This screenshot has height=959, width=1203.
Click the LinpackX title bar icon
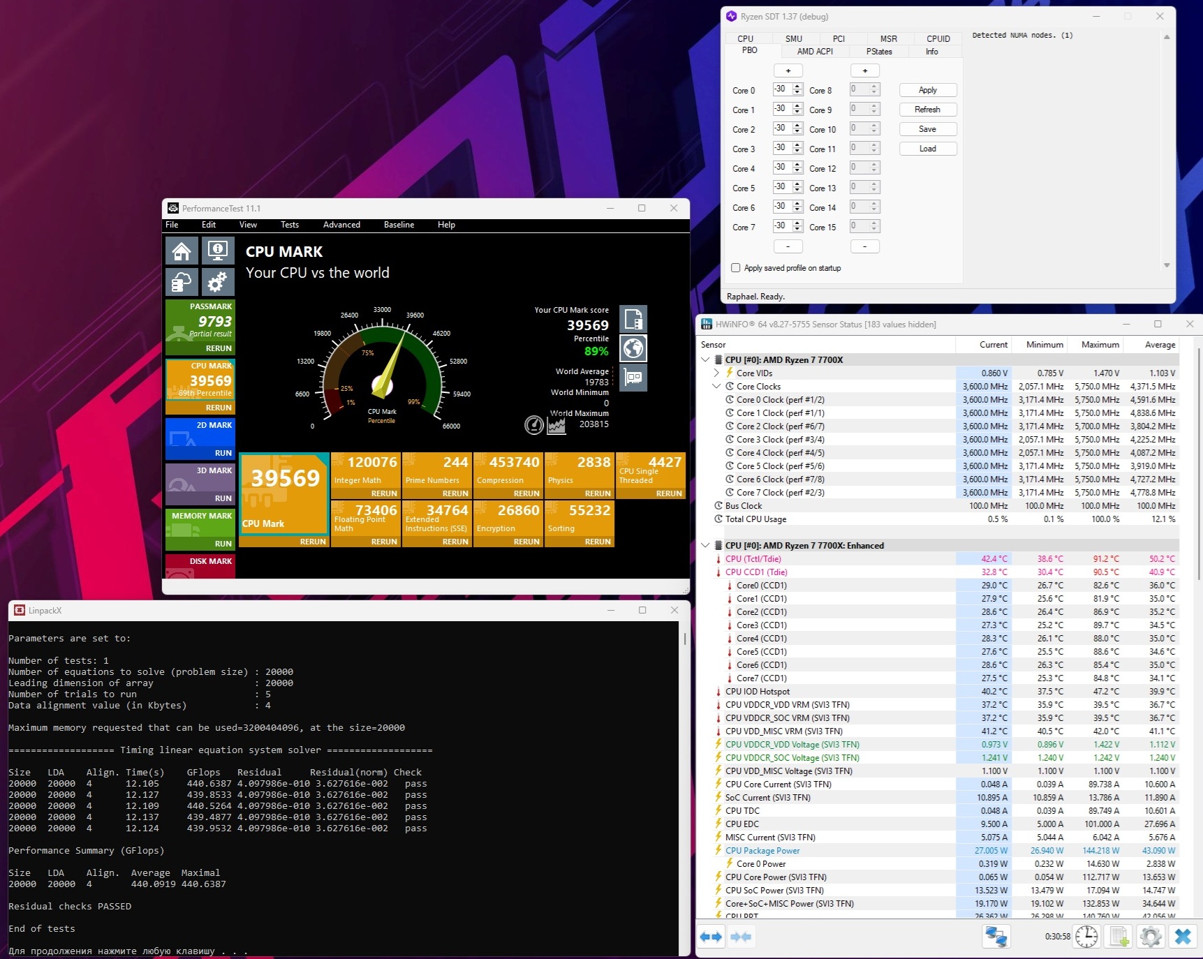click(x=20, y=610)
